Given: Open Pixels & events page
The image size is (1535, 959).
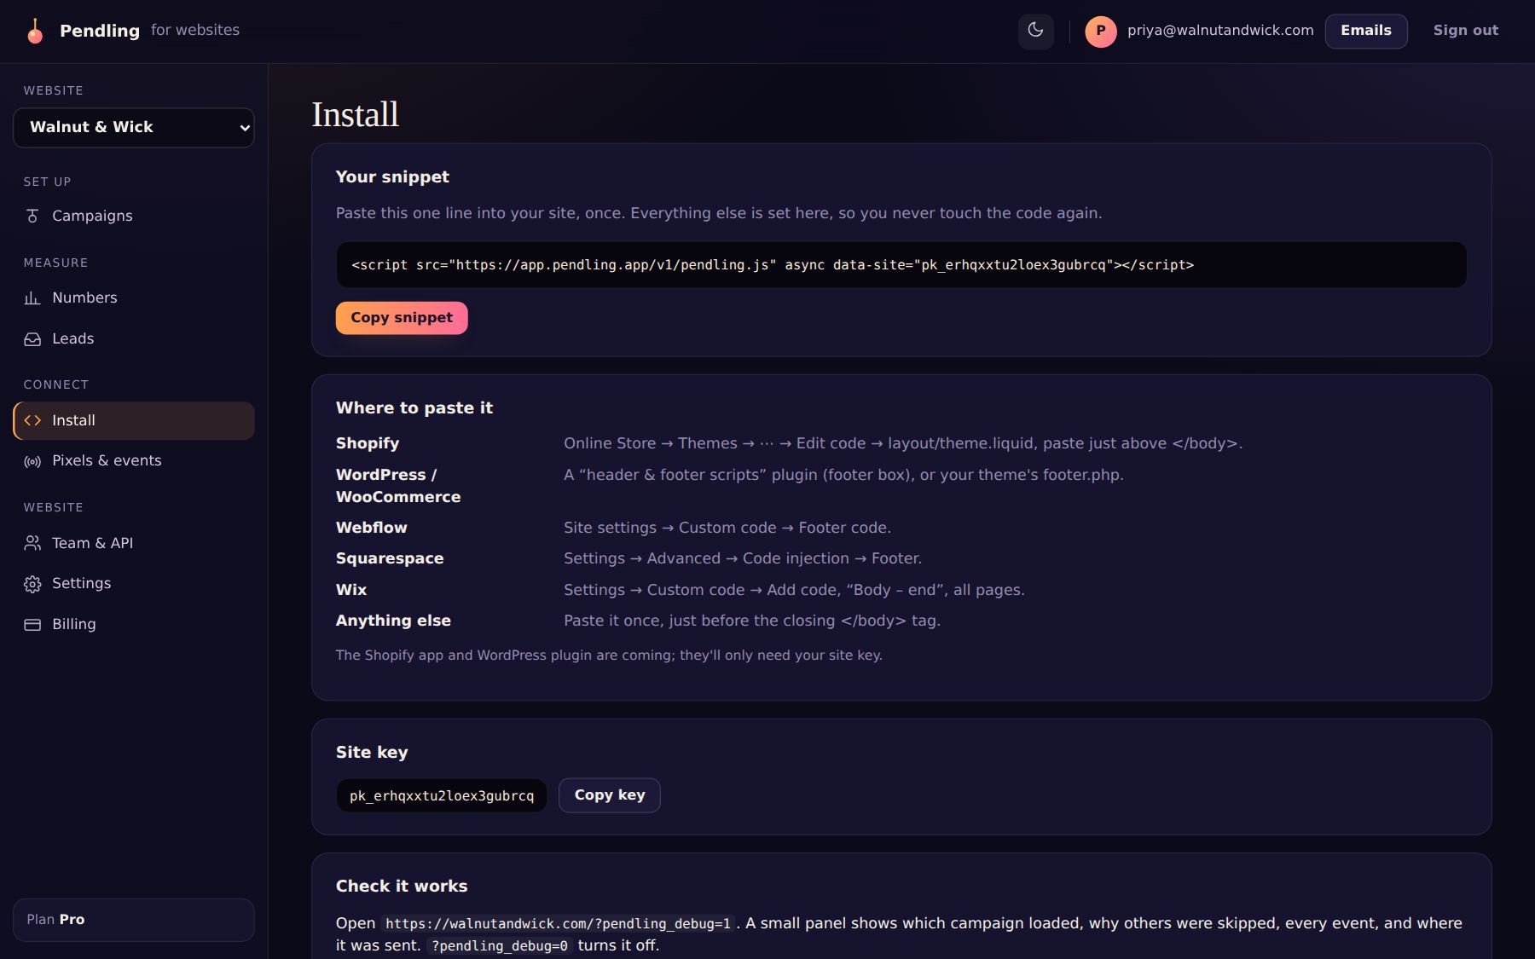Looking at the screenshot, I should [x=134, y=460].
